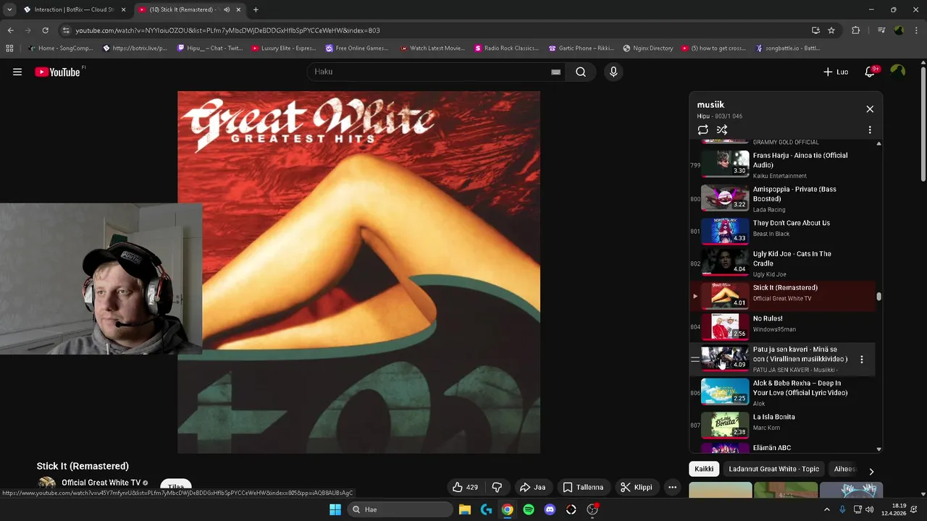Open Chrome media control icon
The image size is (927, 521).
881,30
